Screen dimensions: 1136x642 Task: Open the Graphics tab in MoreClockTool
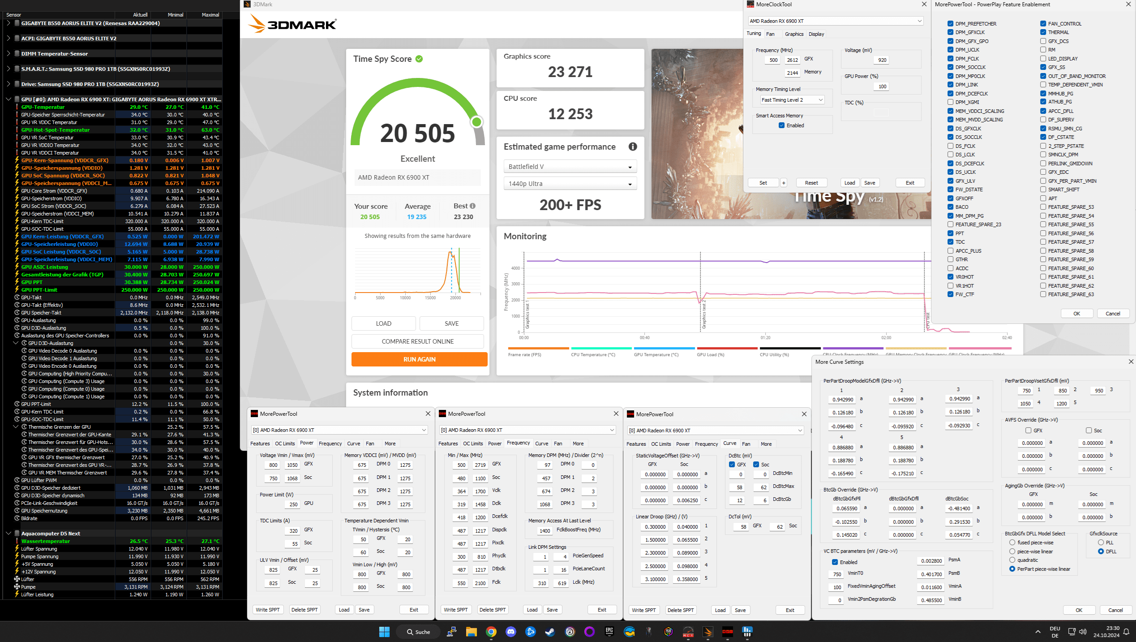(x=794, y=34)
